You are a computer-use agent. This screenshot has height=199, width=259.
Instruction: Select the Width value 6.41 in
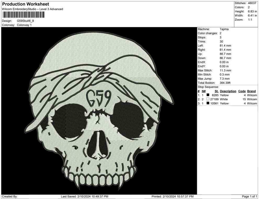(252, 15)
